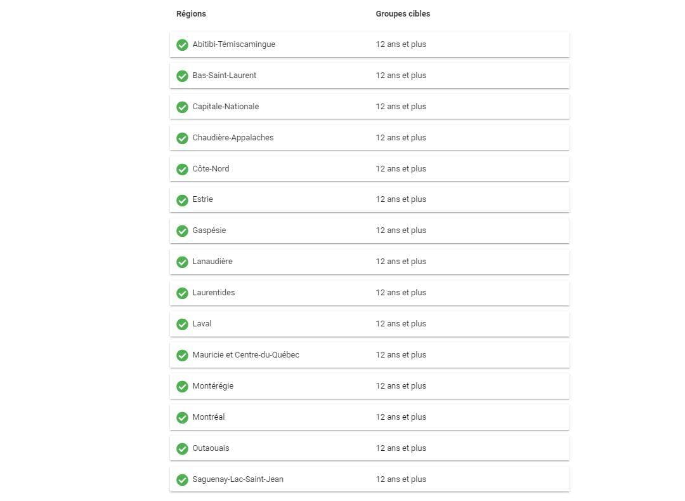
Task: Click "12 ans et plus" in Abitibi-Témiscamingue row
Action: pyautogui.click(x=401, y=44)
